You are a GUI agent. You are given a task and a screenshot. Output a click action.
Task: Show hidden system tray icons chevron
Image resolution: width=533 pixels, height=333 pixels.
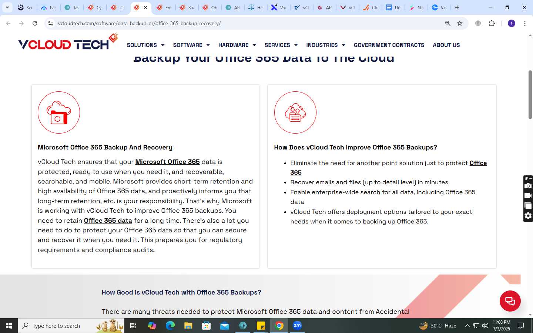tap(467, 326)
